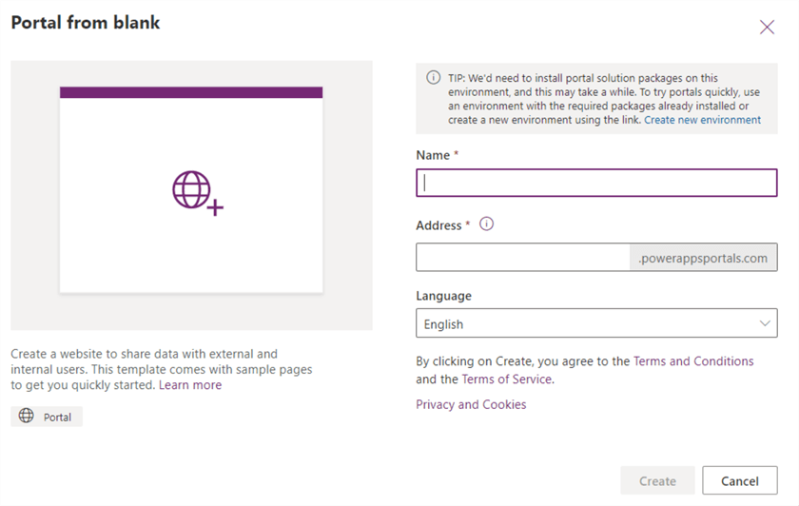Screen dimensions: 799x506
Task: Close the Portal from blank dialog
Action: point(767,27)
